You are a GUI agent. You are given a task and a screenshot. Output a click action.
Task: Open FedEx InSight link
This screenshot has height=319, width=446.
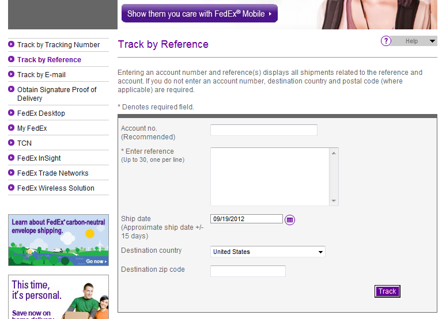pos(39,158)
